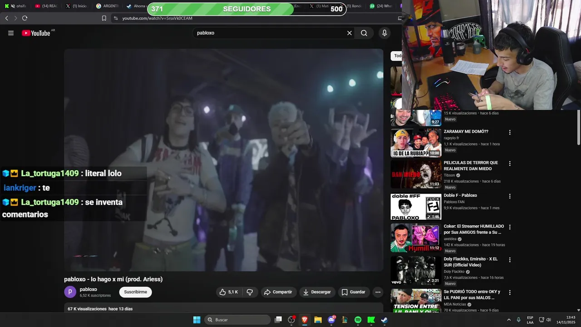Open more actions menu next to Guardar
Viewport: 581px width, 327px height.
click(x=378, y=292)
